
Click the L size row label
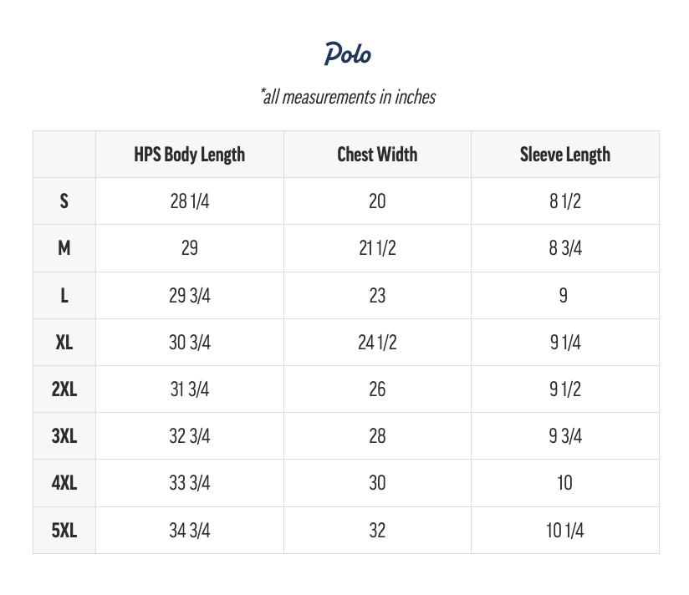[64, 295]
